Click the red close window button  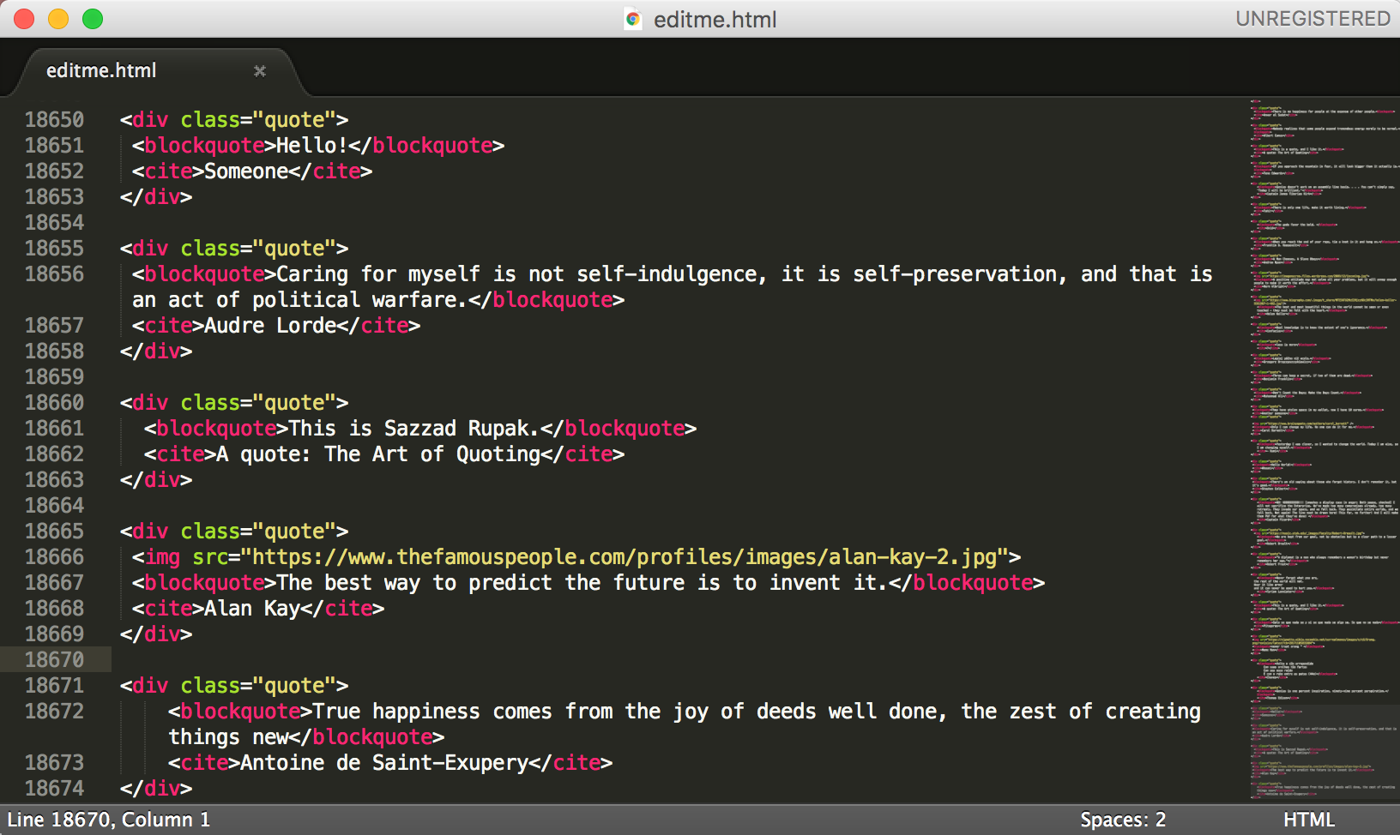tap(24, 19)
